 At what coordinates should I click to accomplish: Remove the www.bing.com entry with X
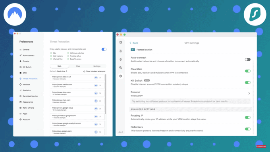(x=100, y=93)
